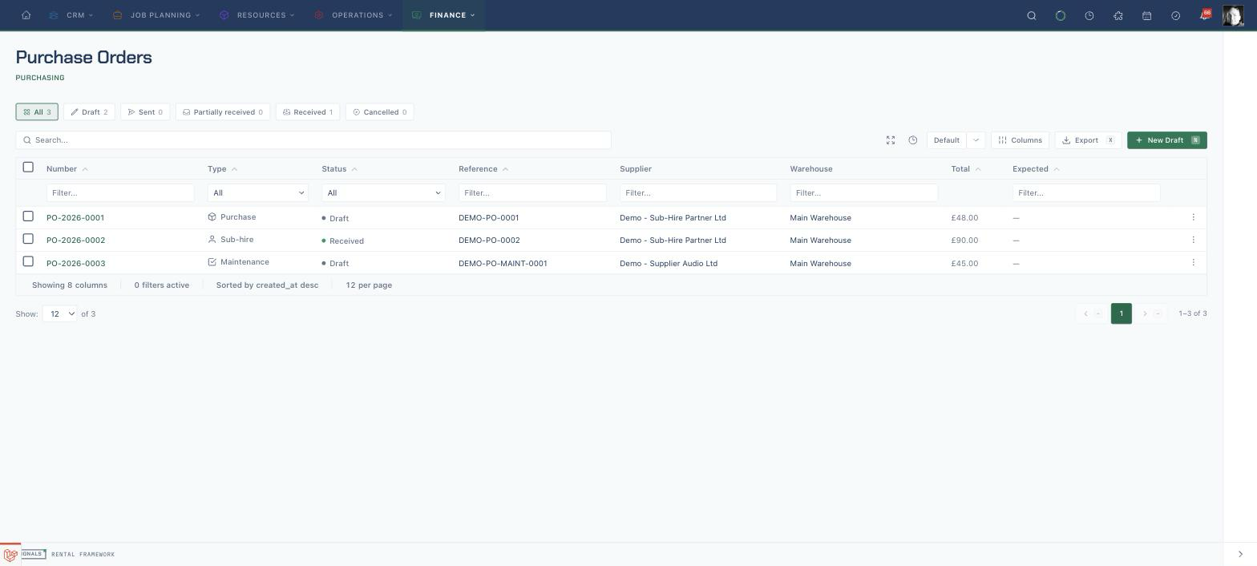Open the checkmark tasks icon

pyautogui.click(x=1176, y=15)
